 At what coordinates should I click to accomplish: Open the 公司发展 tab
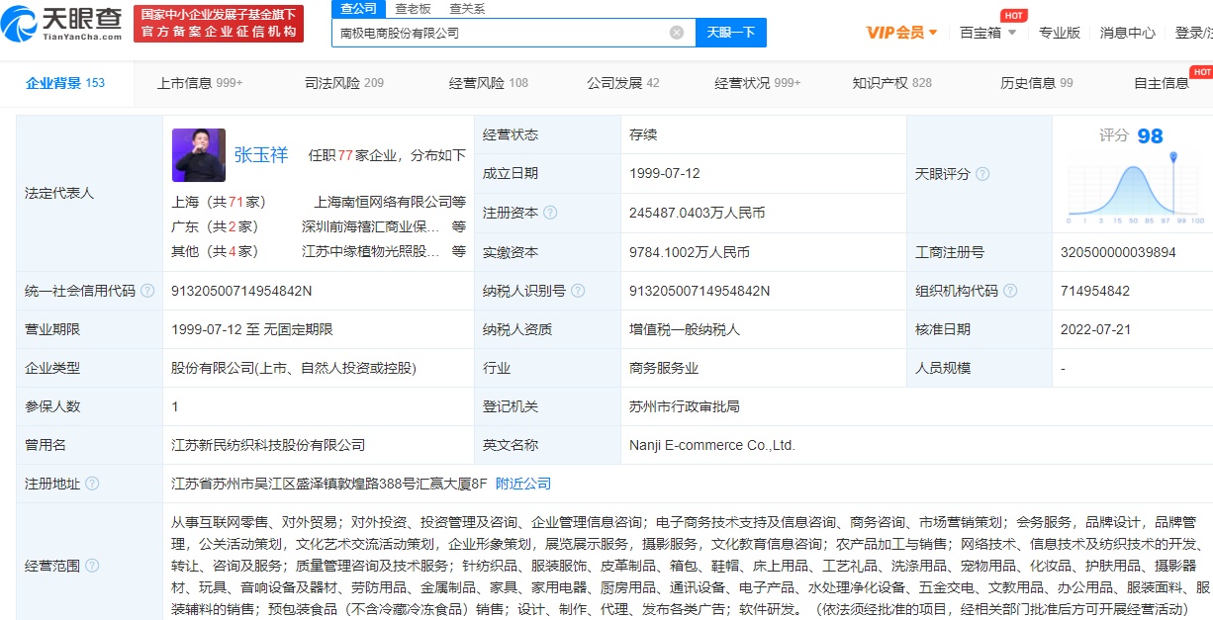pyautogui.click(x=623, y=83)
